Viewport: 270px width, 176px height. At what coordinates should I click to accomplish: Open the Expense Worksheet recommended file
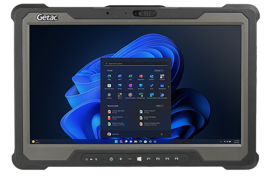point(148,118)
